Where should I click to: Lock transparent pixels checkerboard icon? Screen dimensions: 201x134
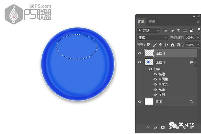(149, 45)
